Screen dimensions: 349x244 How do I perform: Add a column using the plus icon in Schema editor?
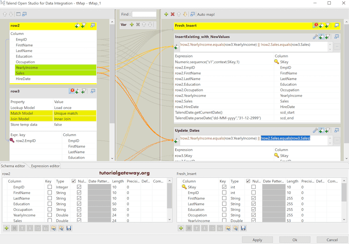click(7, 228)
